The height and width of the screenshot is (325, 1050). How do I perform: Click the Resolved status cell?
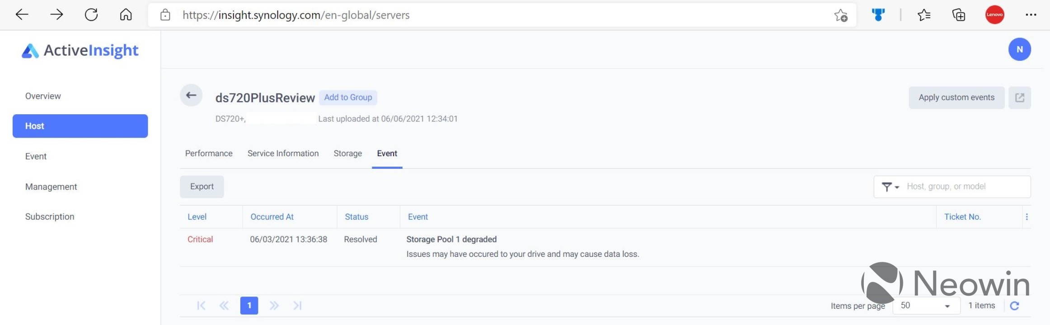(360, 239)
